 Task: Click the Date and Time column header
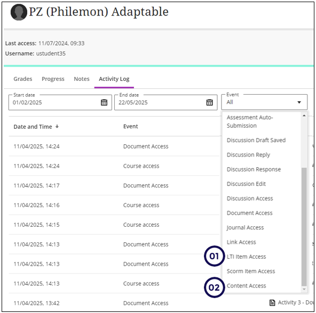coord(33,127)
